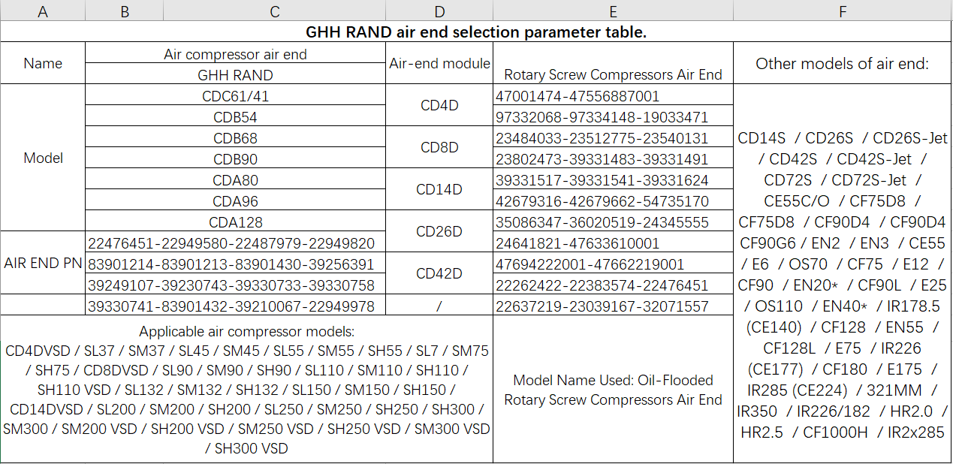Select the CD42D module cell
Screen dimensions: 953x464
439,274
